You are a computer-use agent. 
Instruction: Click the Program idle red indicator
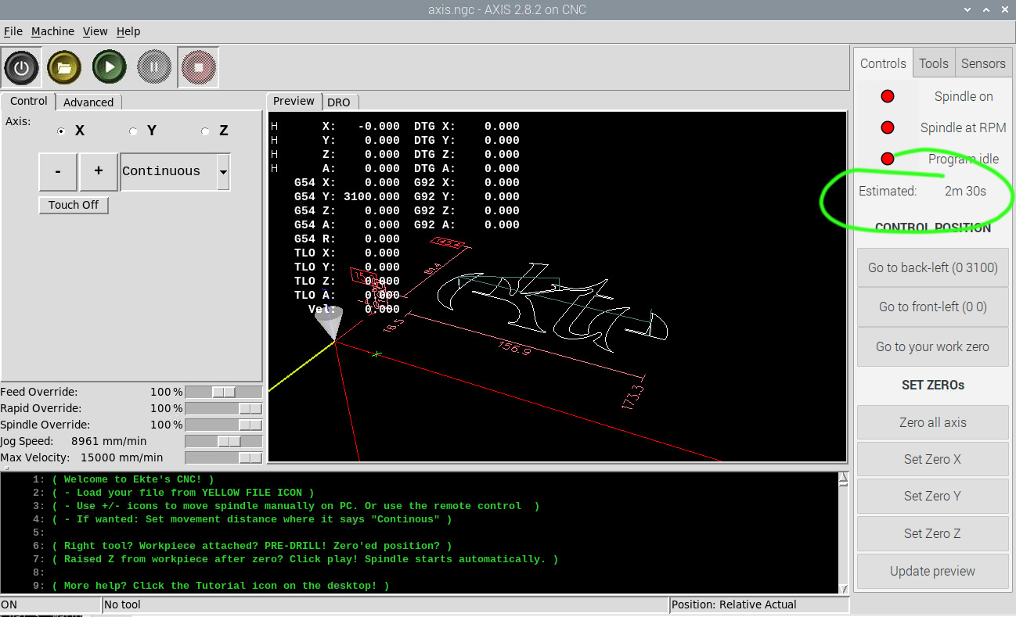pyautogui.click(x=888, y=159)
